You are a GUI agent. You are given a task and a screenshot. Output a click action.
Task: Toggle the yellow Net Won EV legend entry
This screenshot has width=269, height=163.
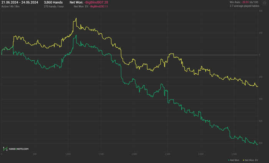tap(250, 160)
